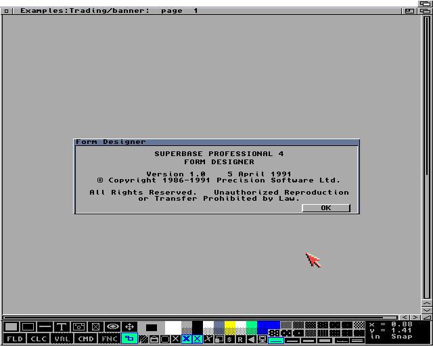Click the CMD command button

click(86, 339)
